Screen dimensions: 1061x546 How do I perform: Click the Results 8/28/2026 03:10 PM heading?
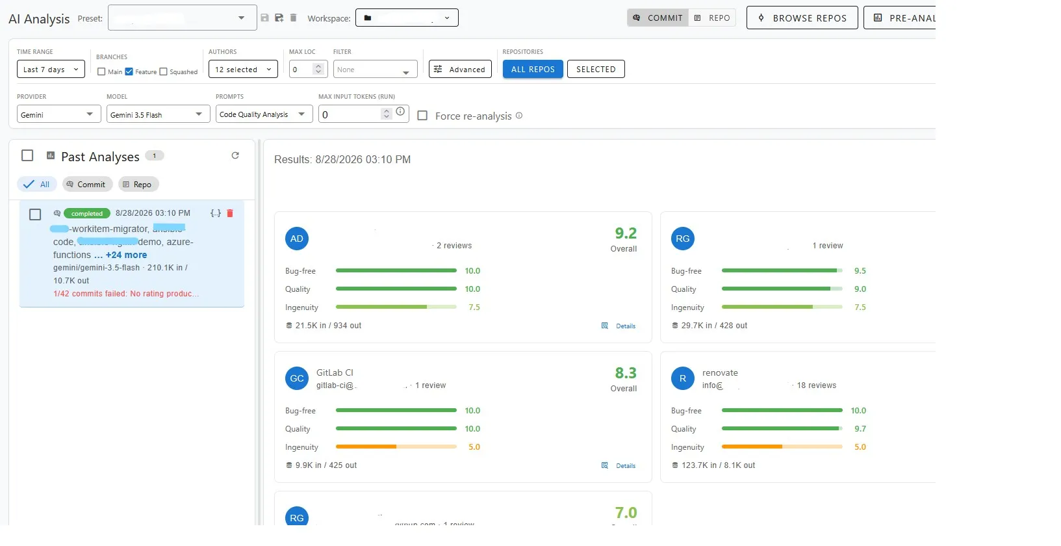(342, 159)
